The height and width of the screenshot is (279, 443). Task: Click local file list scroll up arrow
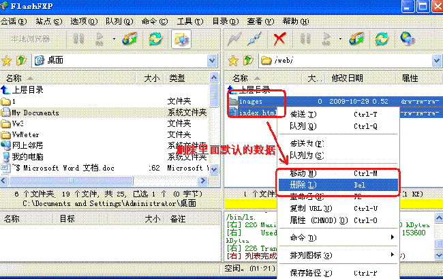pyautogui.click(x=214, y=78)
